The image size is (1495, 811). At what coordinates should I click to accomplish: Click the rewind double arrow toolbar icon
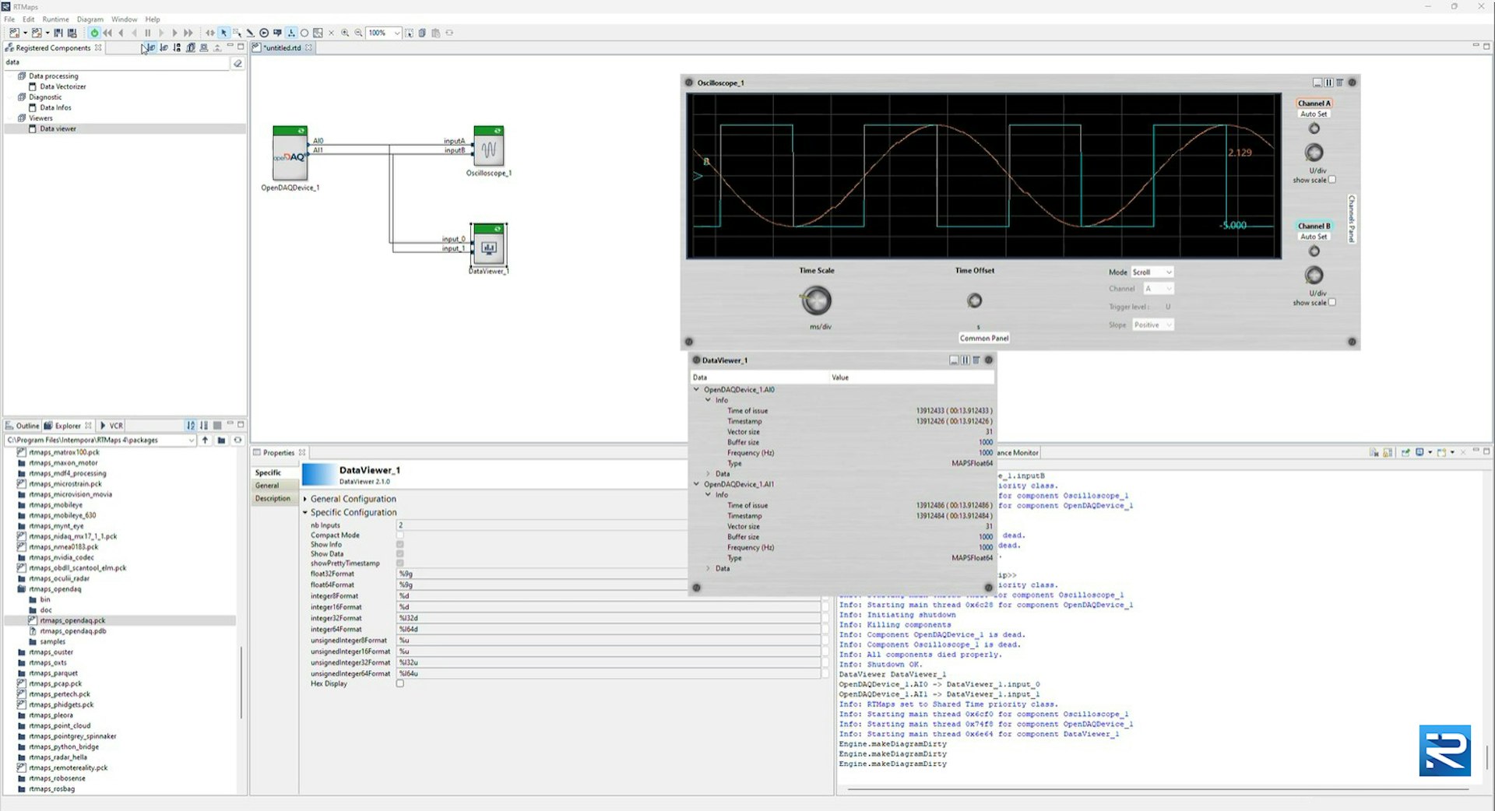107,33
